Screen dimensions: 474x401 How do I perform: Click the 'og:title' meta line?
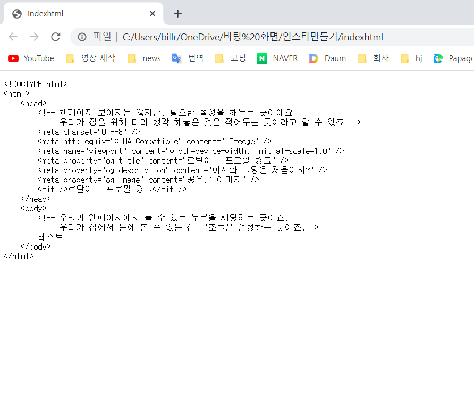coord(163,160)
